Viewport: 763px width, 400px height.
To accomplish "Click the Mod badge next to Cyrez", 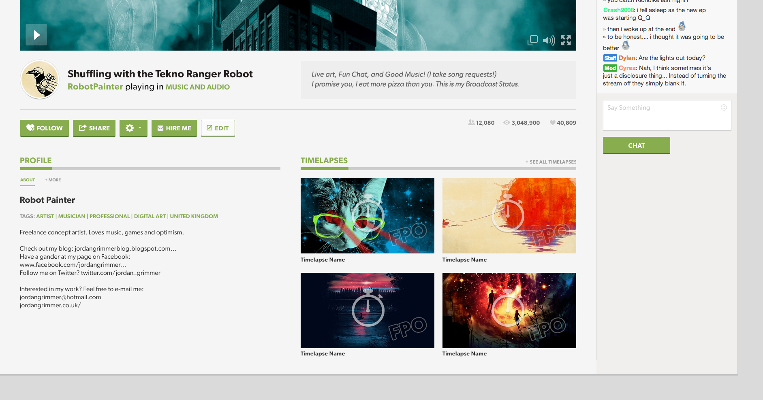I will tap(610, 68).
